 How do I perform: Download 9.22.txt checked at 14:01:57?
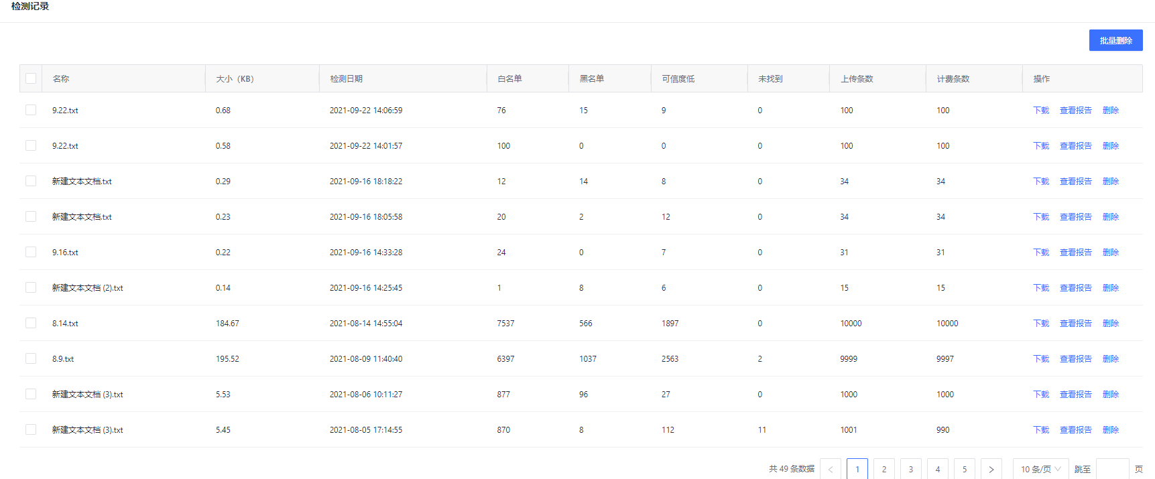(1041, 146)
